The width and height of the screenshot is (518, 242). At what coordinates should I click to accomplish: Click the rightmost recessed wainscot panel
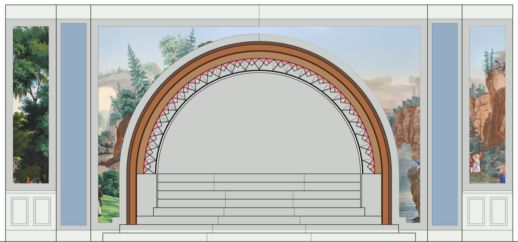[498, 211]
